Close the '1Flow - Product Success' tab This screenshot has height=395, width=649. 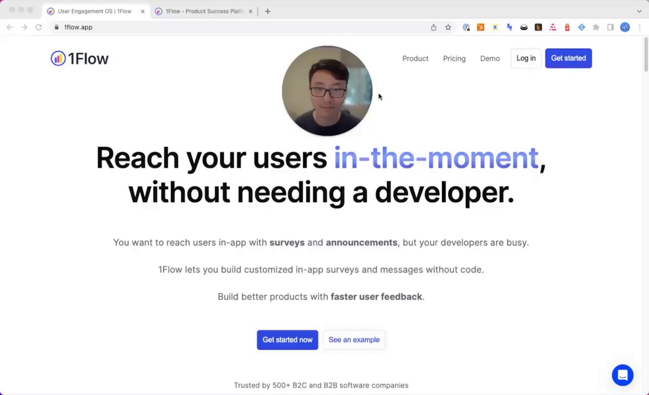pyautogui.click(x=250, y=11)
